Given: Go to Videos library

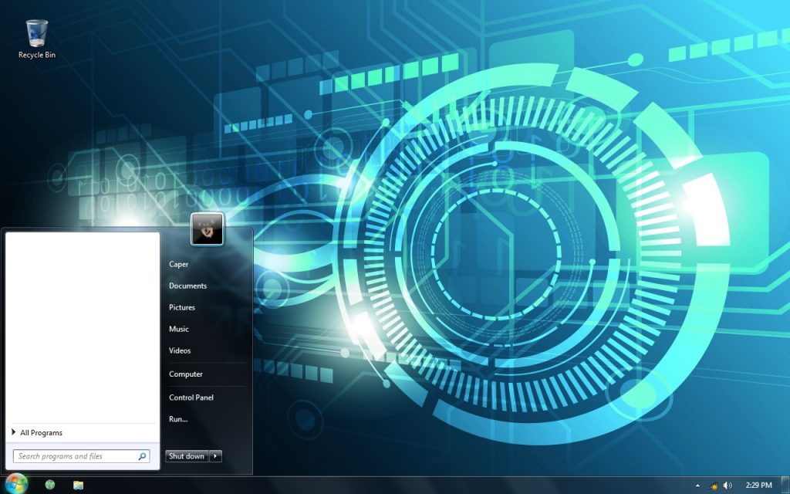Looking at the screenshot, I should click(x=180, y=350).
